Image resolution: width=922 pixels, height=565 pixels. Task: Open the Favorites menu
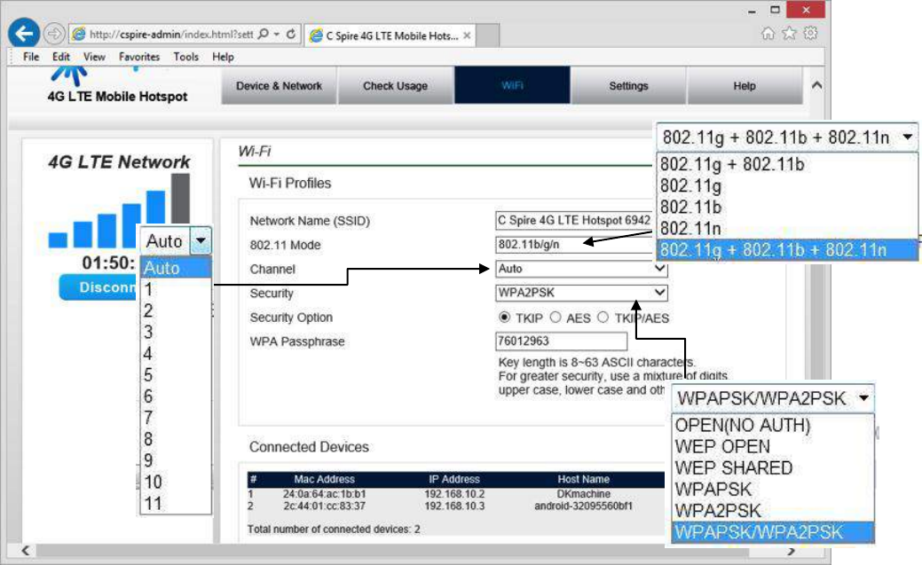click(x=139, y=57)
